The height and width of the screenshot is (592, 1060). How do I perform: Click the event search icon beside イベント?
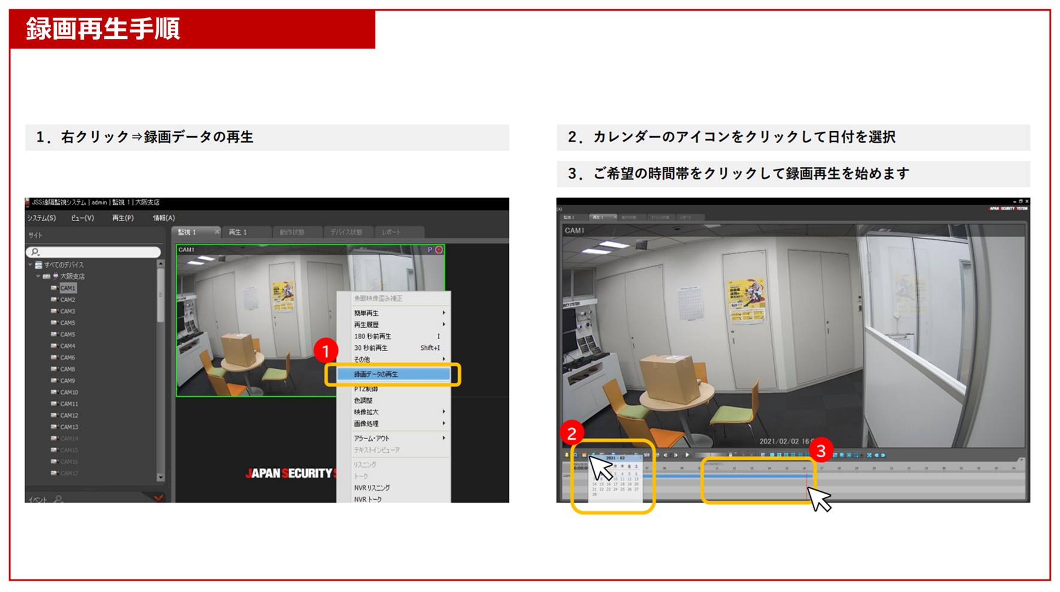(x=59, y=499)
